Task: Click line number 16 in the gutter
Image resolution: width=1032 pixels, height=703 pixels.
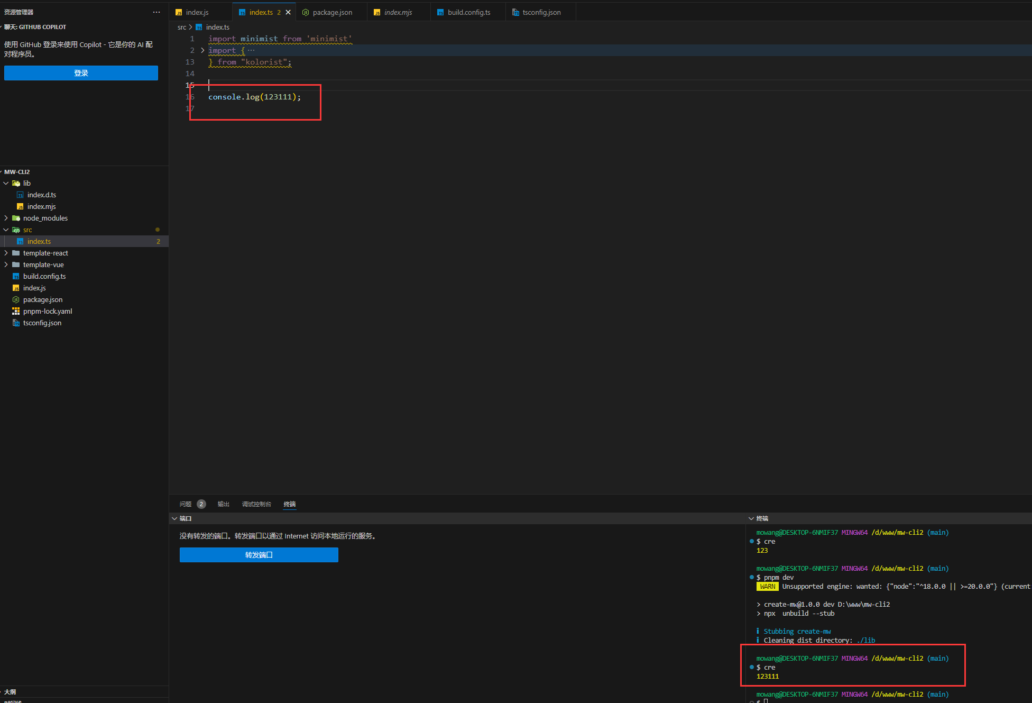Action: [x=190, y=97]
